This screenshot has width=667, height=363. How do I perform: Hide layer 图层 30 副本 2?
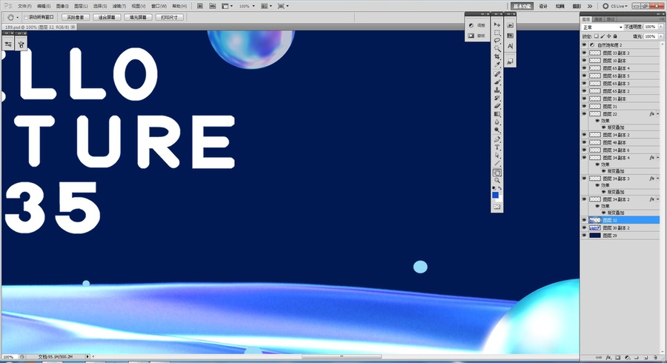(x=584, y=228)
